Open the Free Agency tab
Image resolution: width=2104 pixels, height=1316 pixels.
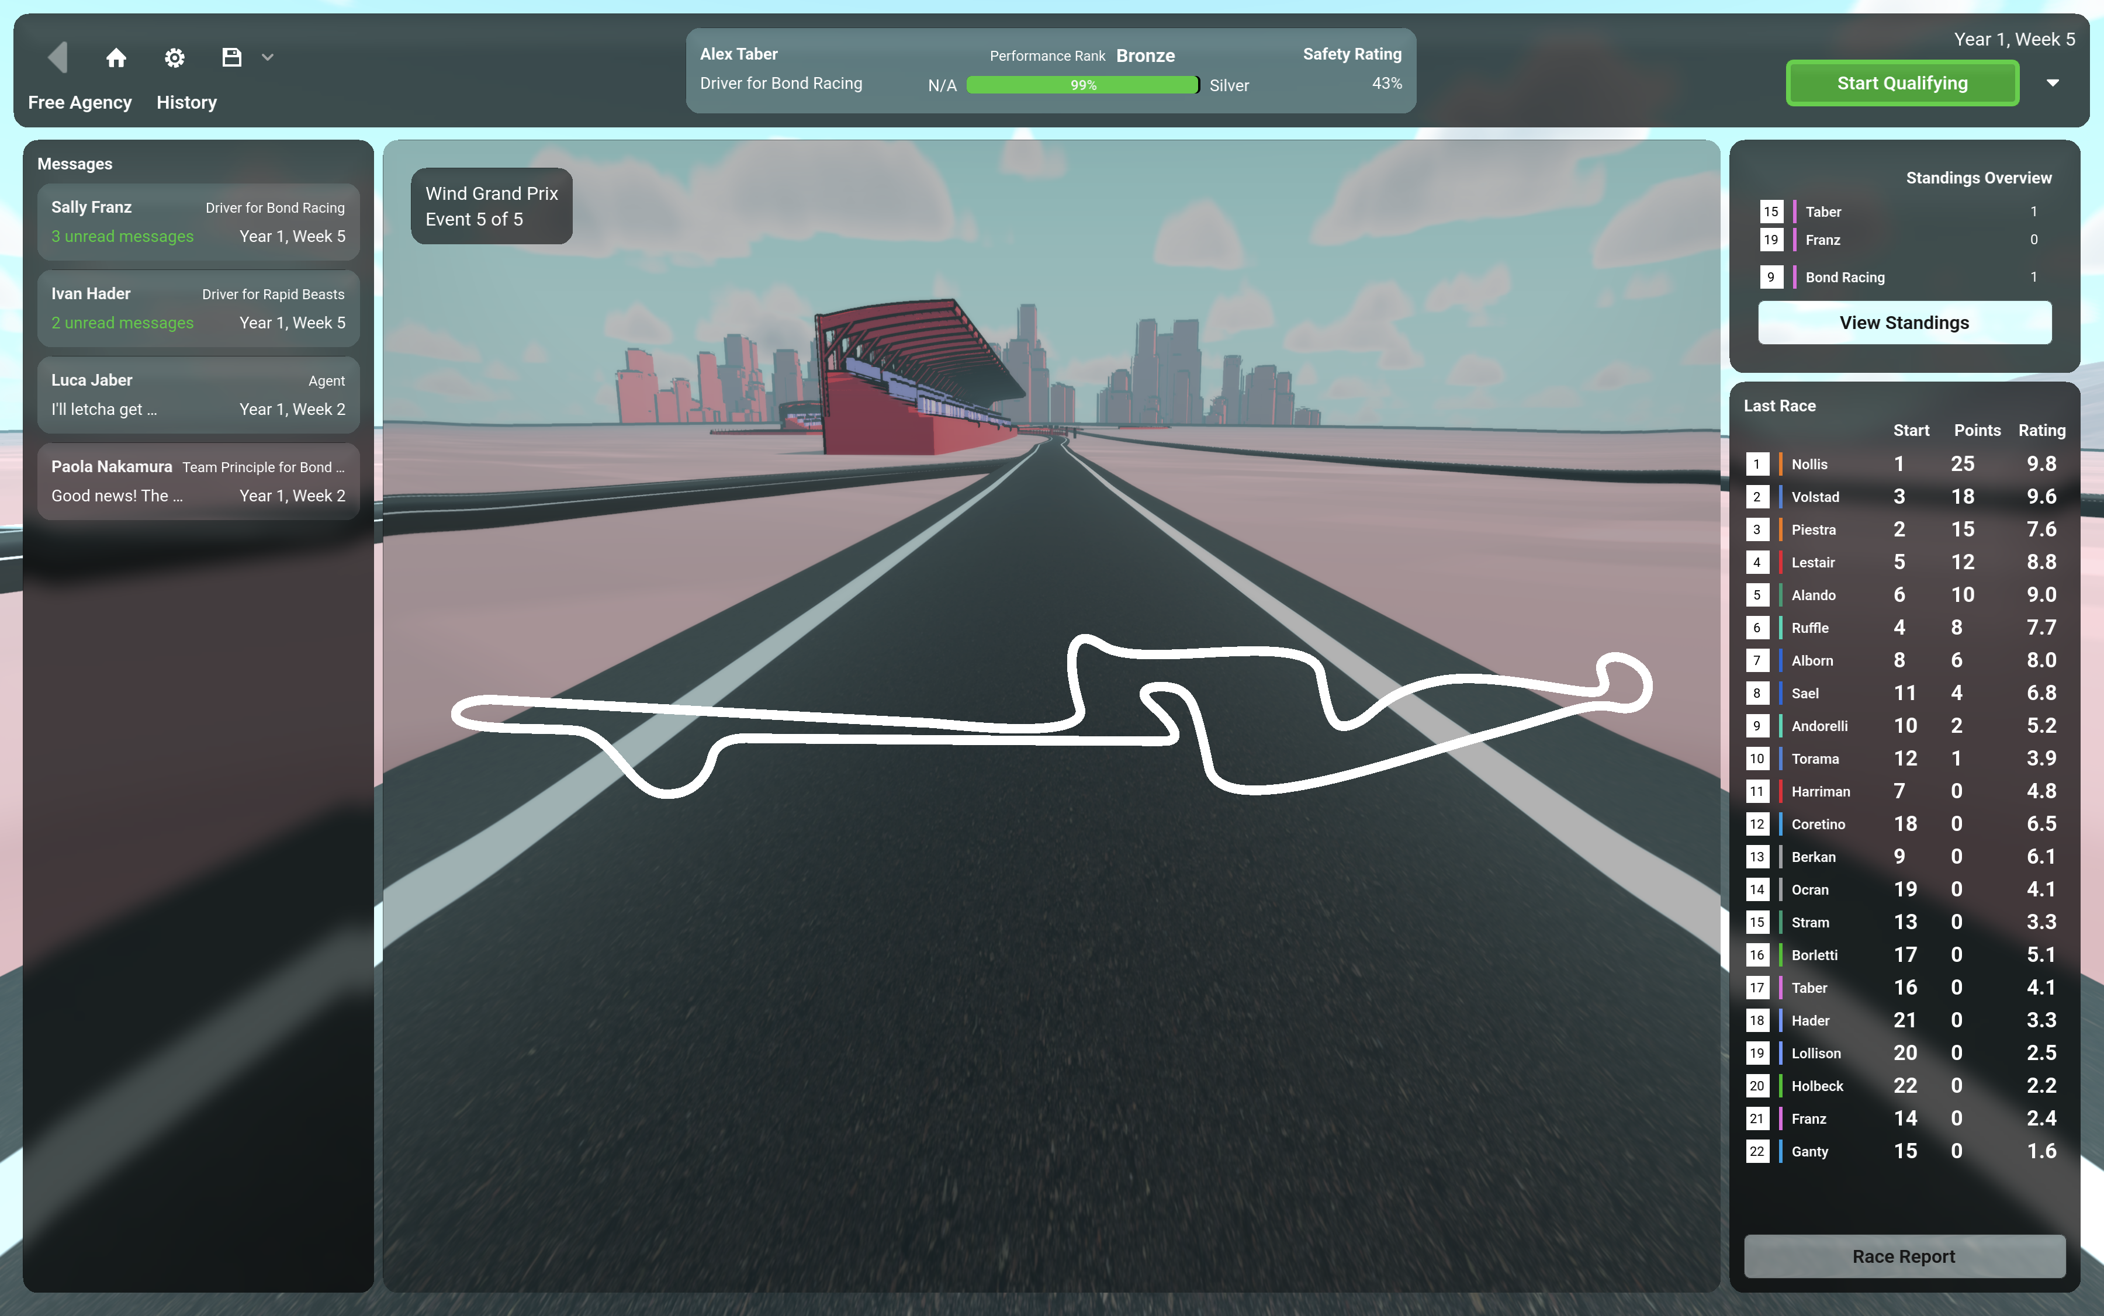[x=80, y=103]
